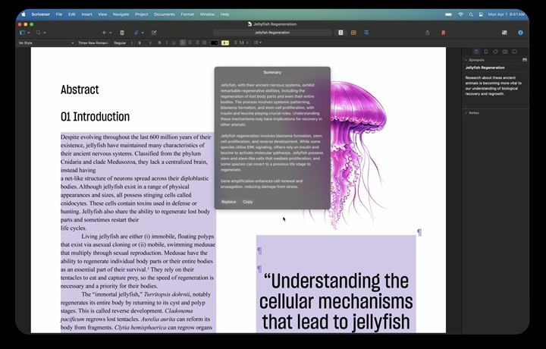Click the black text color swatch

(x=214, y=42)
